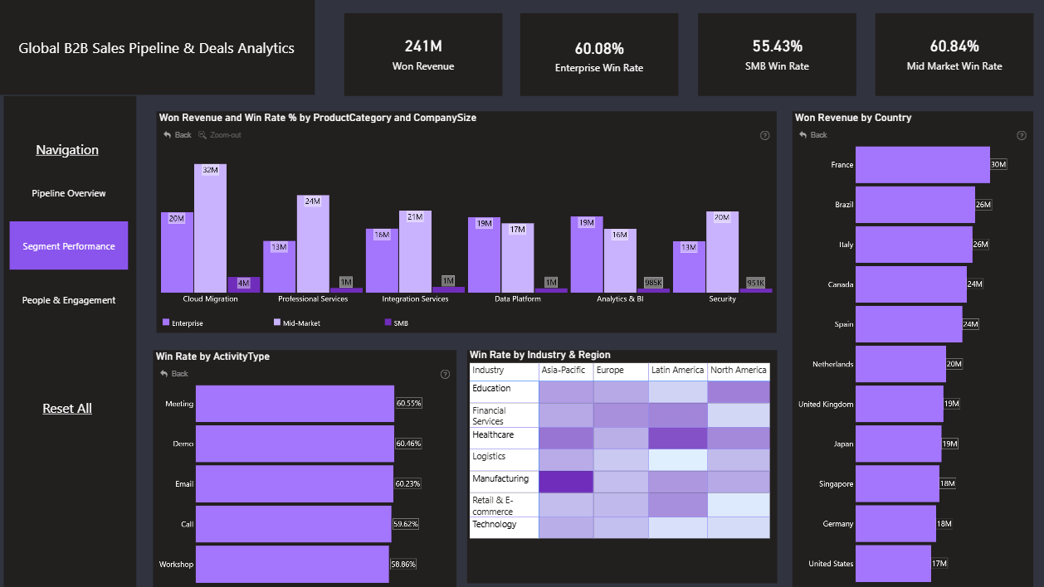Image resolution: width=1044 pixels, height=587 pixels.
Task: Select Canada bar in country chart
Action: pyautogui.click(x=911, y=284)
